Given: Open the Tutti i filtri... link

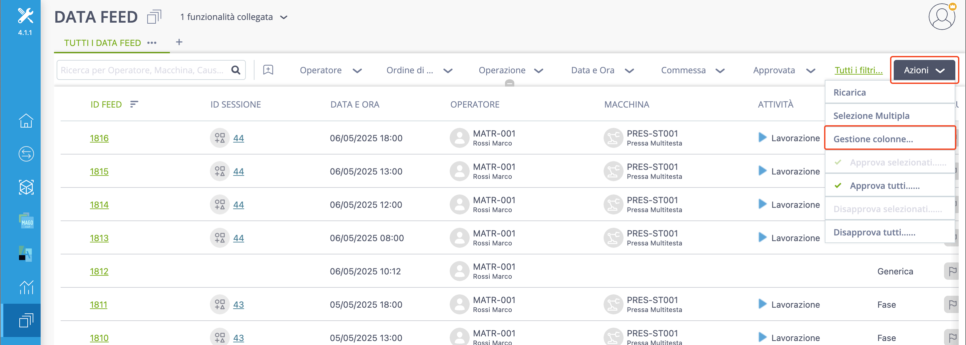Looking at the screenshot, I should (858, 70).
